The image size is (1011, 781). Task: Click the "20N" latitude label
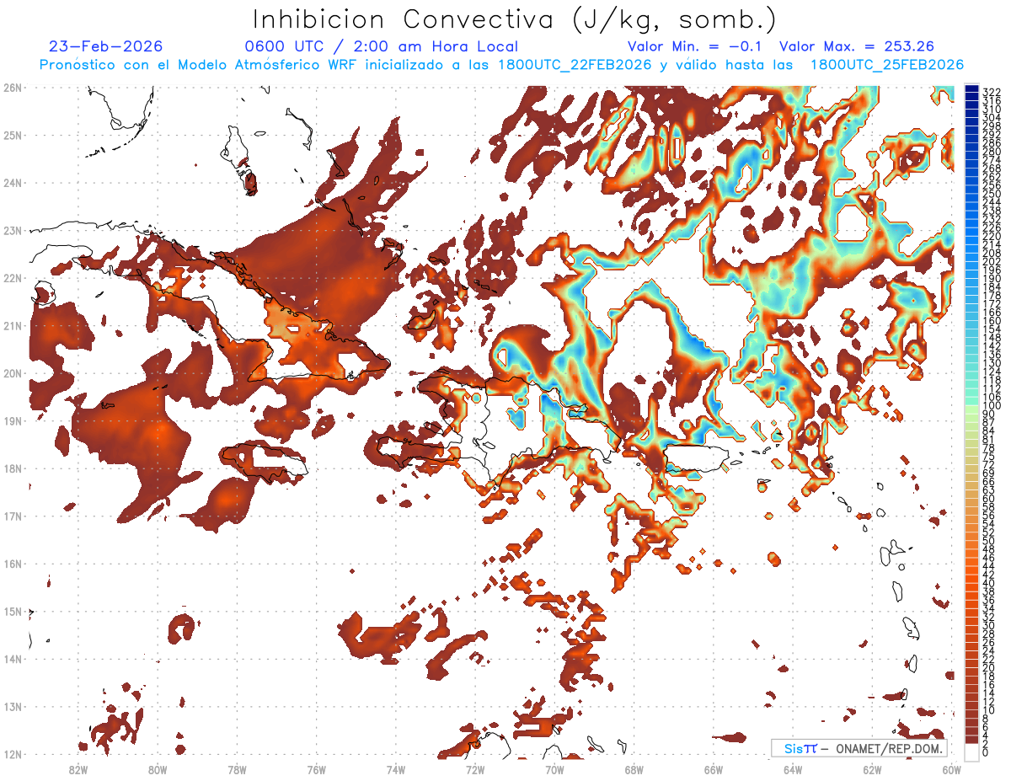point(12,372)
